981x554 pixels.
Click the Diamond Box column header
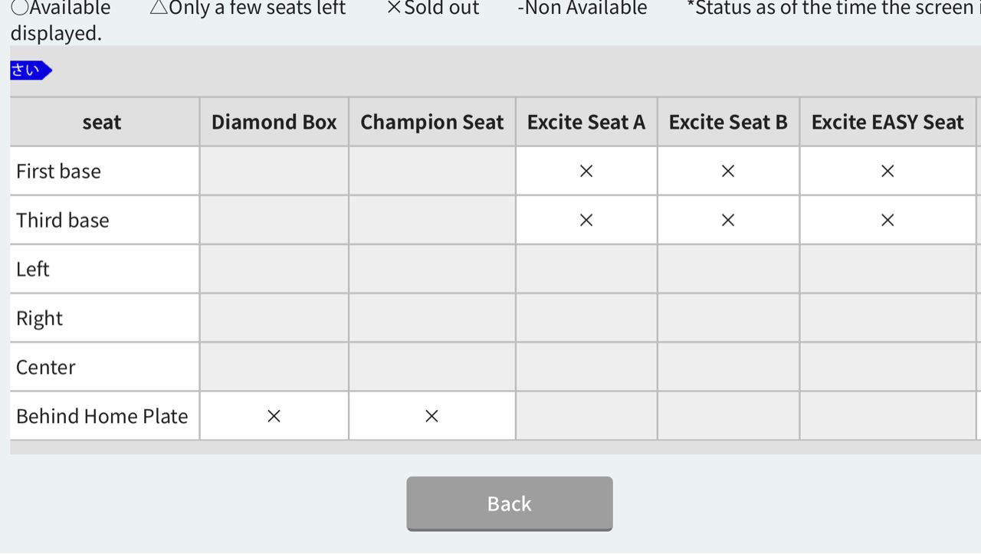tap(274, 123)
